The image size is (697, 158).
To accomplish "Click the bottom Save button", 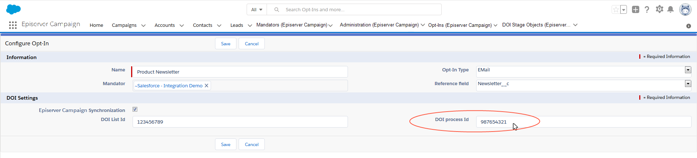I will click(x=226, y=145).
